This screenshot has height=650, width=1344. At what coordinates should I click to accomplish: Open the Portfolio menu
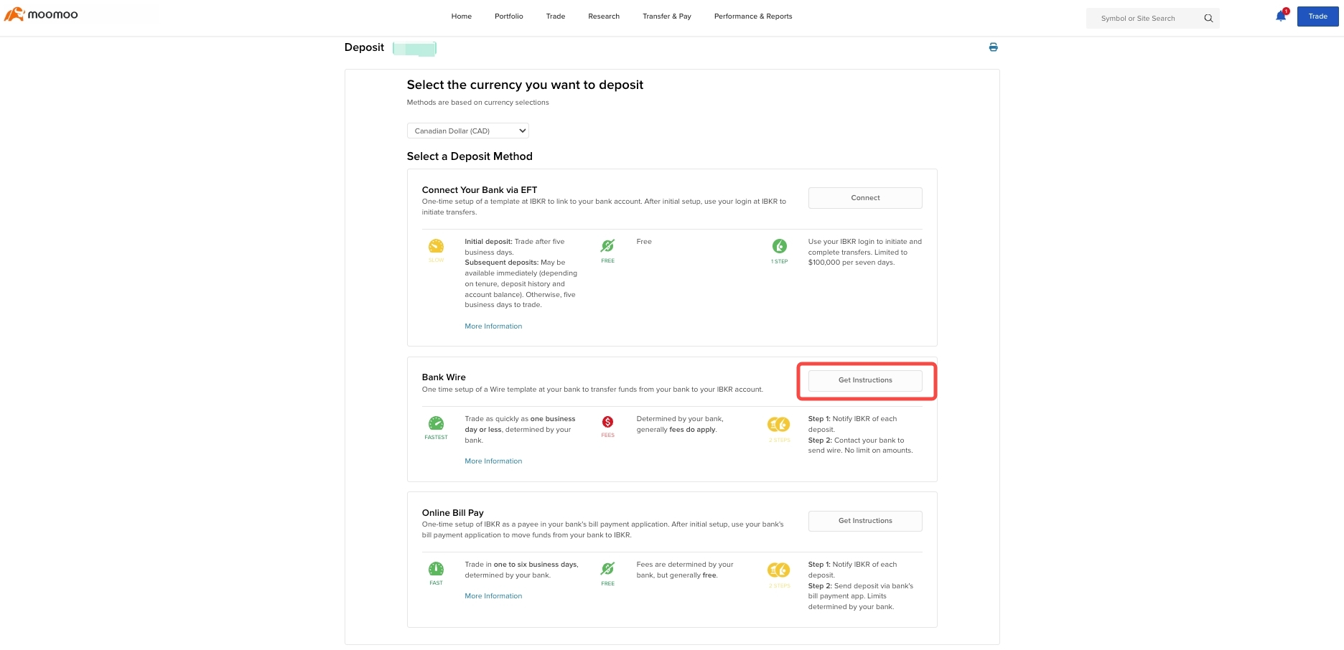pos(509,17)
